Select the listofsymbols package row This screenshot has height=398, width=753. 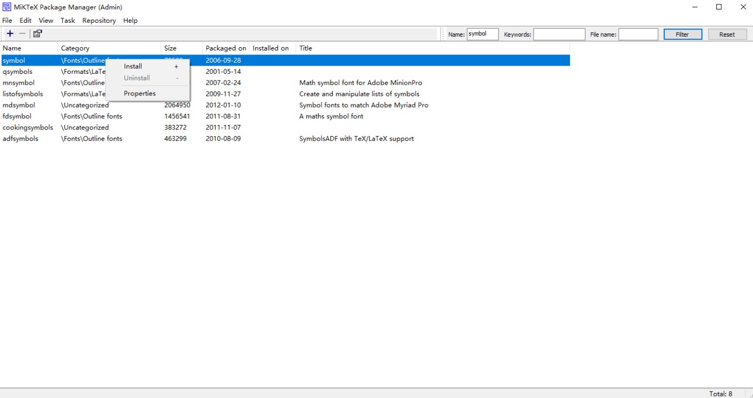(x=285, y=94)
